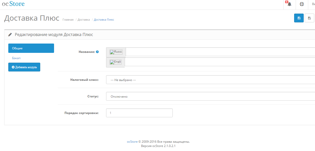This screenshot has width=315, height=151.
Task: Switch to the Бэкап tab
Action: click(16, 58)
